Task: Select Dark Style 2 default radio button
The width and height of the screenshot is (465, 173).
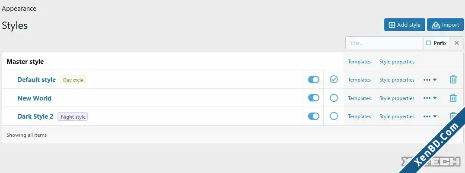Action: (334, 116)
